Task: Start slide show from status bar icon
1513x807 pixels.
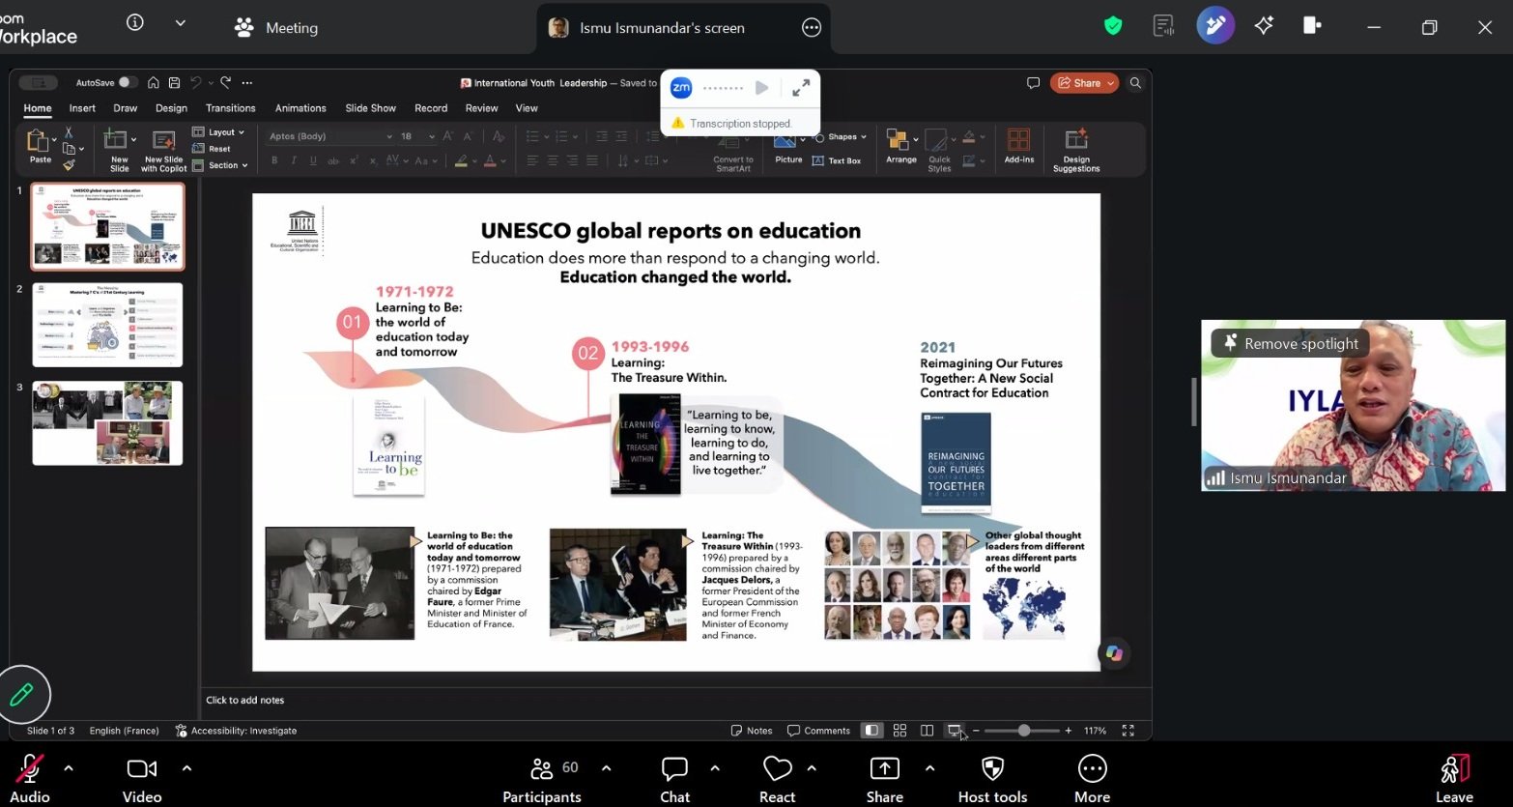Action: [955, 731]
